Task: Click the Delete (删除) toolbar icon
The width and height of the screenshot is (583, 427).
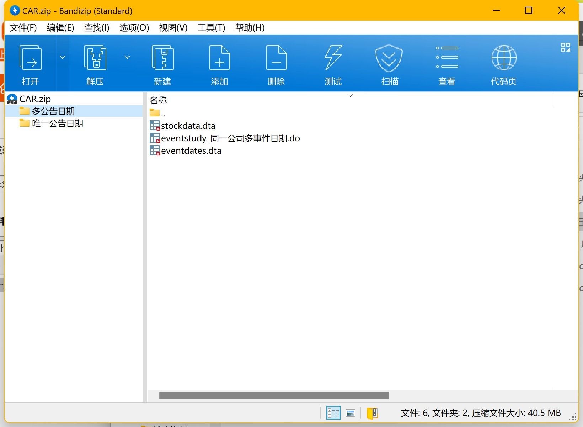Action: coord(276,58)
